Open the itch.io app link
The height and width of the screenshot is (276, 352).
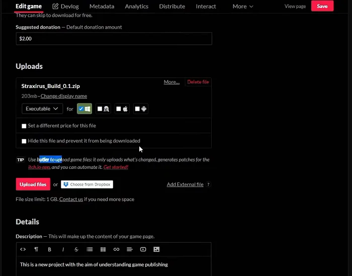pos(39,167)
